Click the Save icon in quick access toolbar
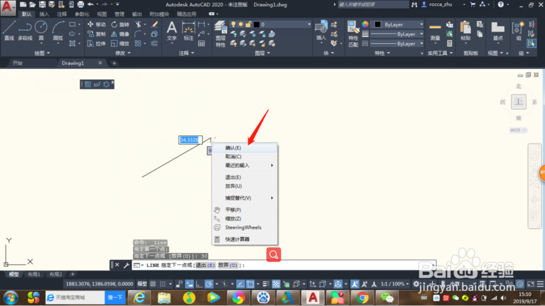The height and width of the screenshot is (306, 545). pyautogui.click(x=42, y=4)
